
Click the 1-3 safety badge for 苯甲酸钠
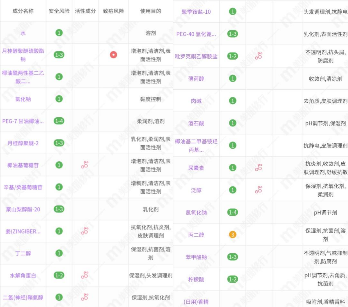232,257
